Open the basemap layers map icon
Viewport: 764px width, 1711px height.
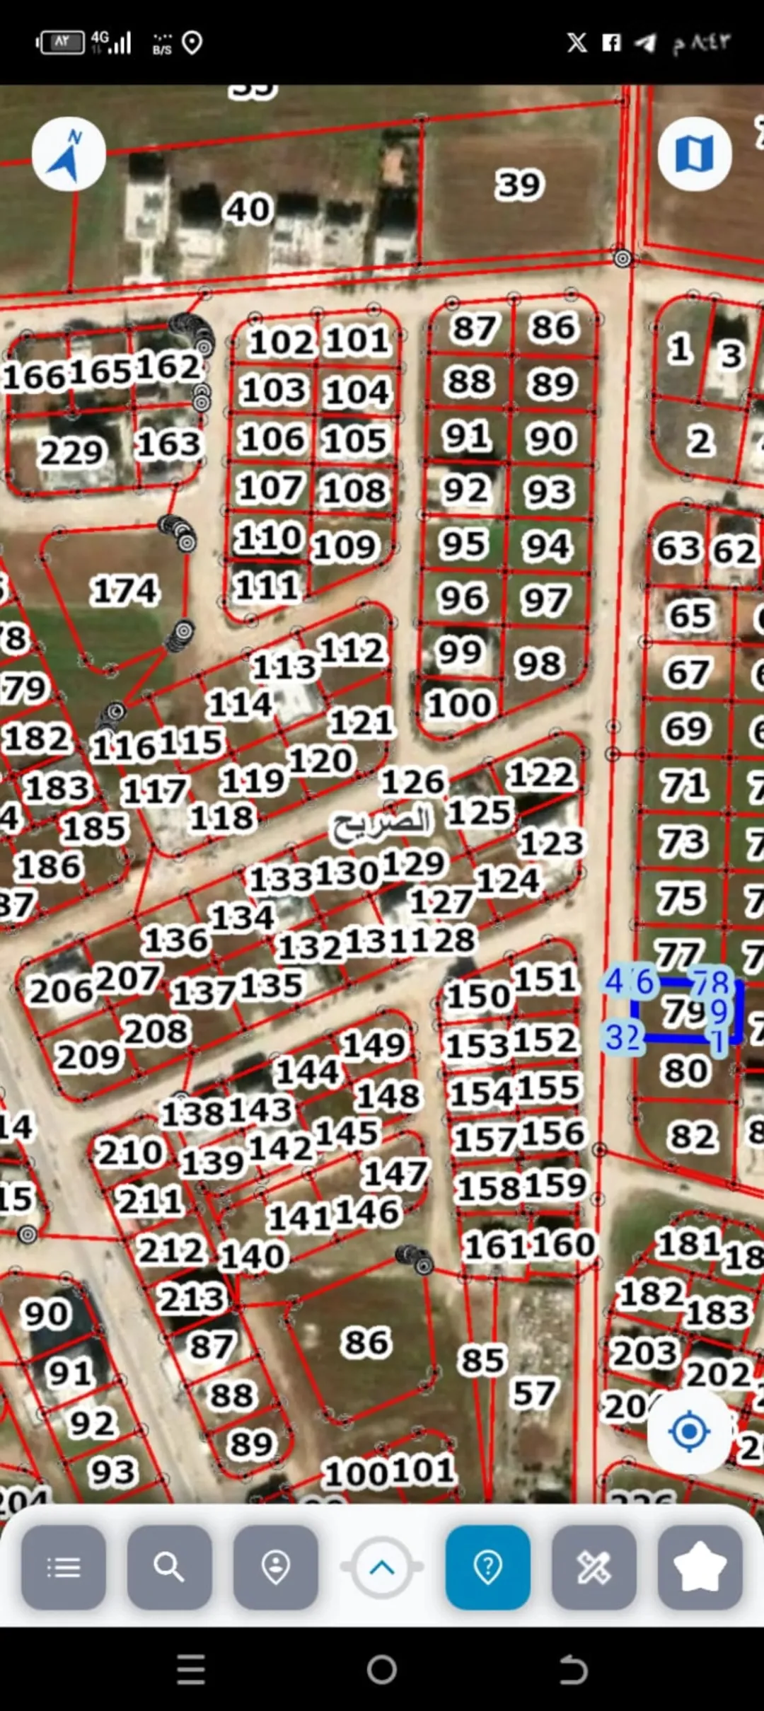coord(695,154)
